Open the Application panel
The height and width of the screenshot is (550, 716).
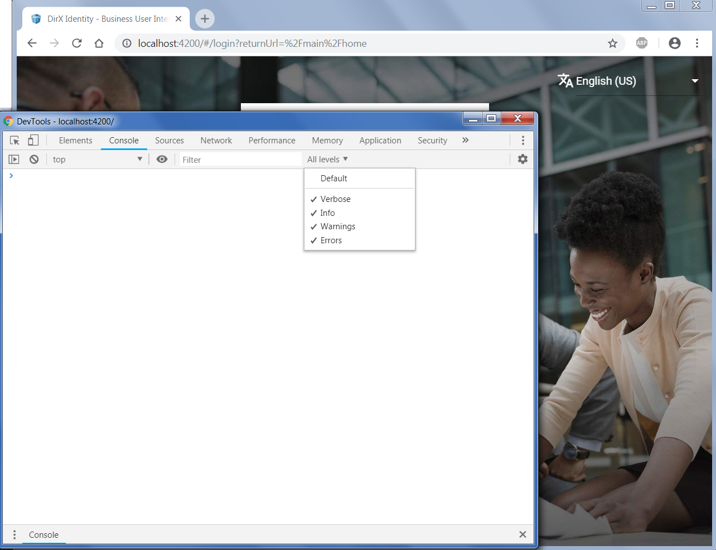(380, 140)
